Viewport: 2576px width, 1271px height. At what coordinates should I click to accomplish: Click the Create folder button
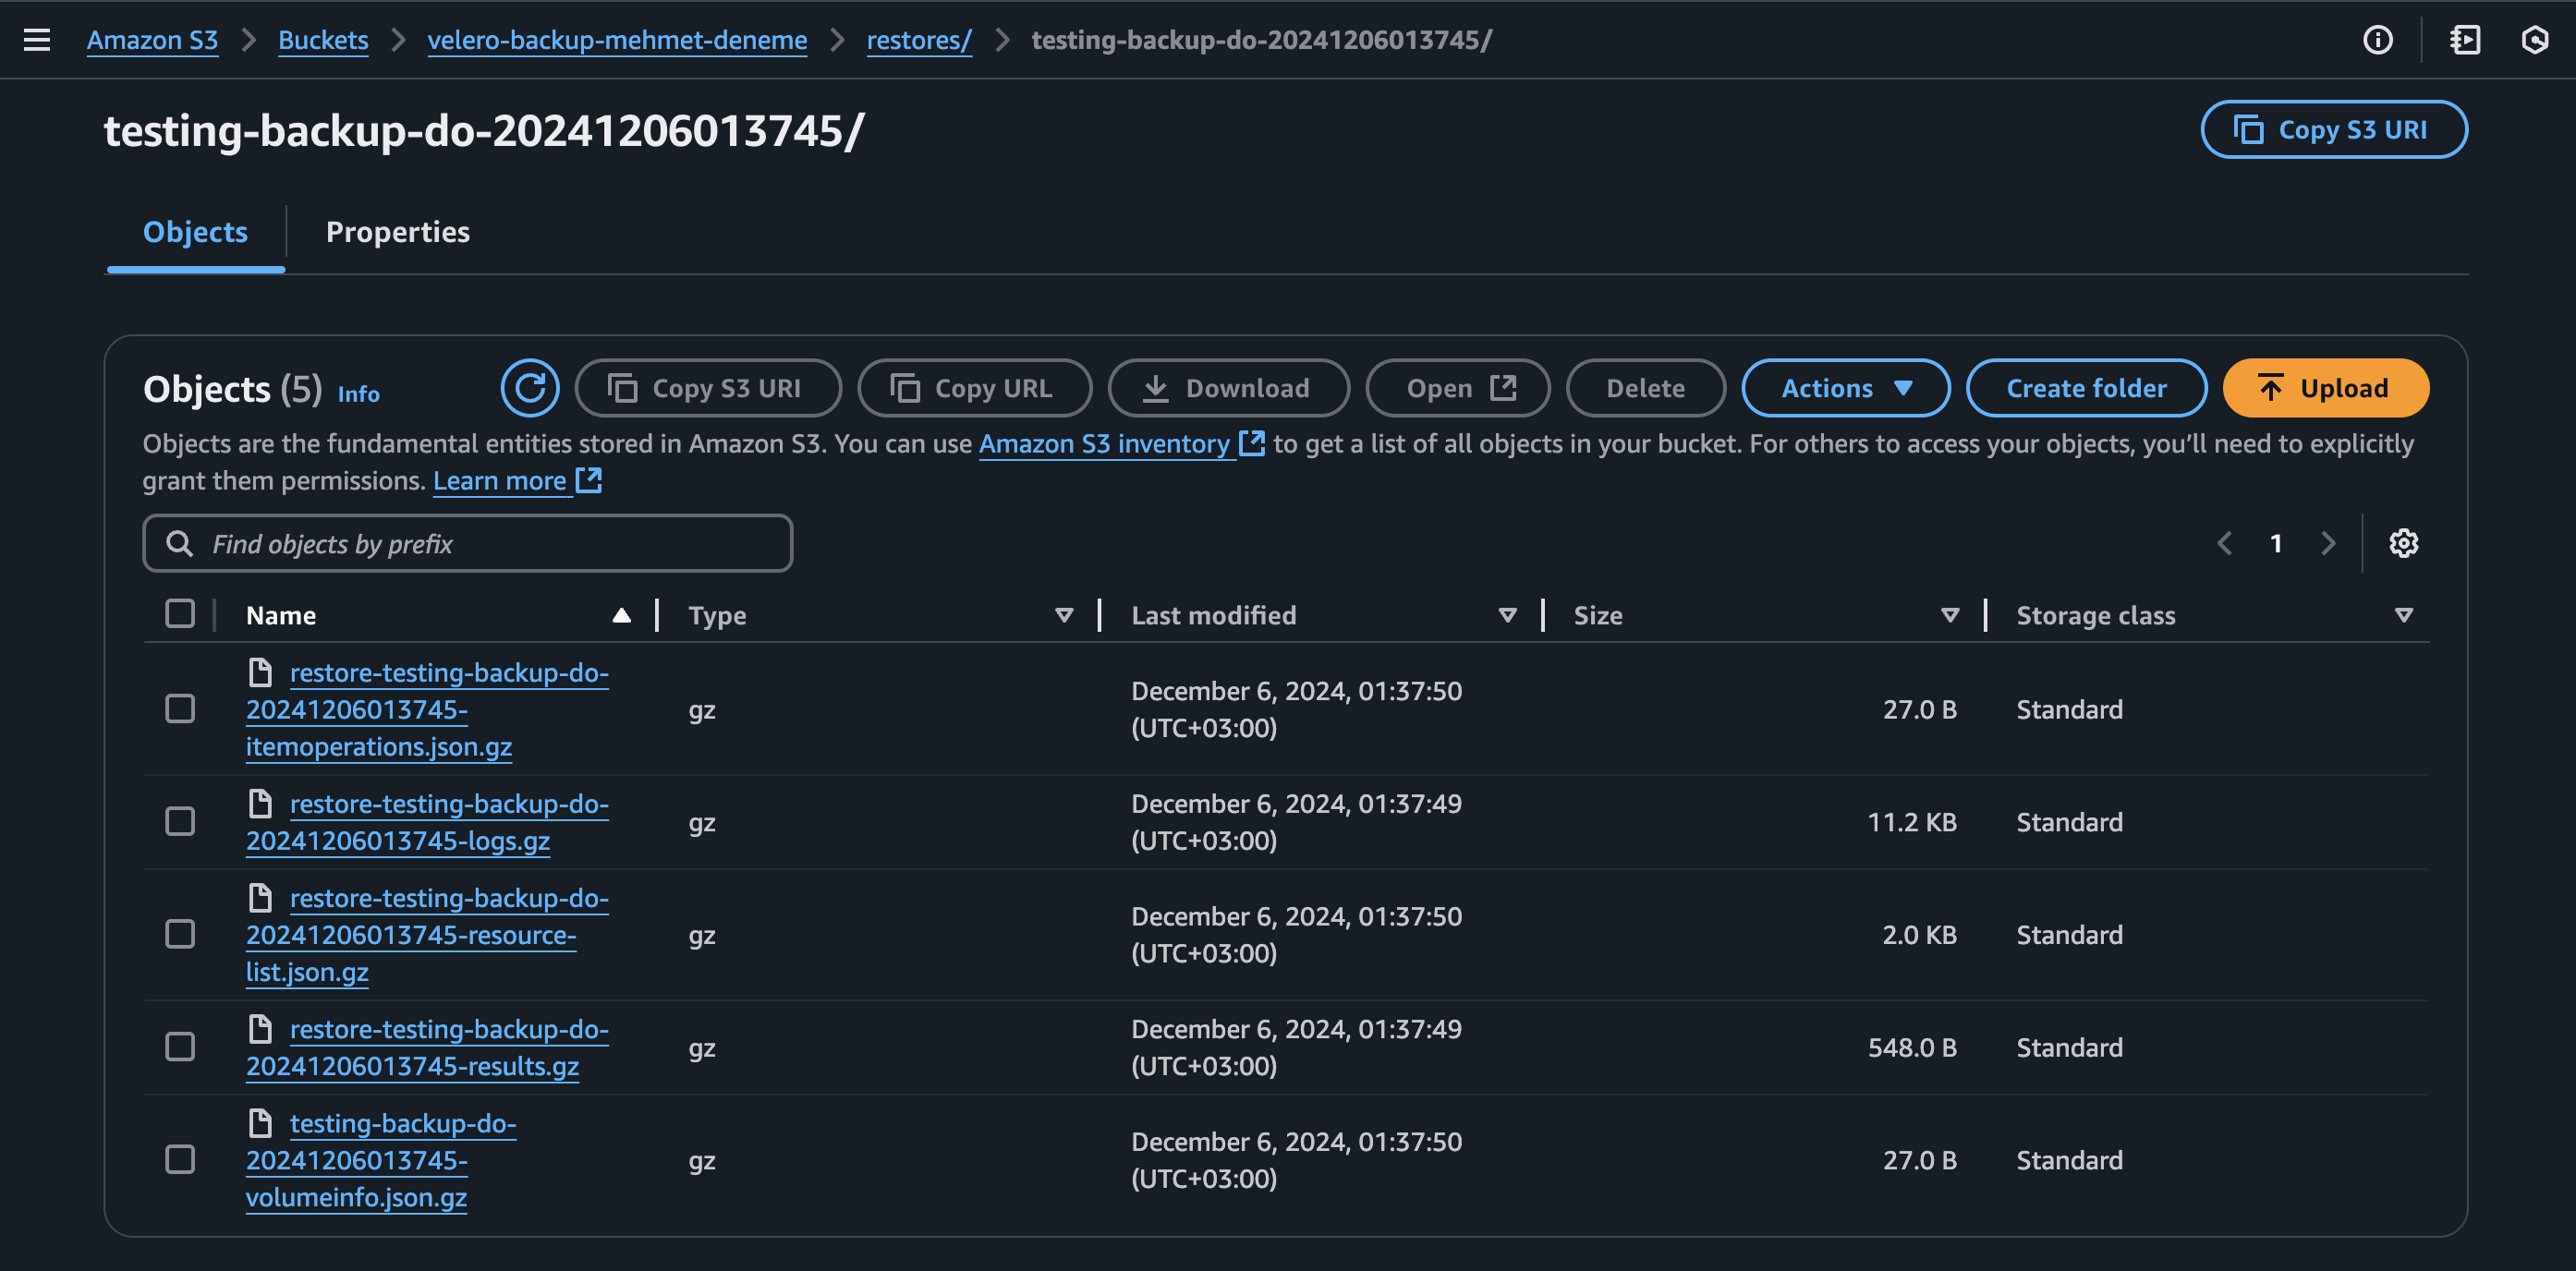[2086, 388]
